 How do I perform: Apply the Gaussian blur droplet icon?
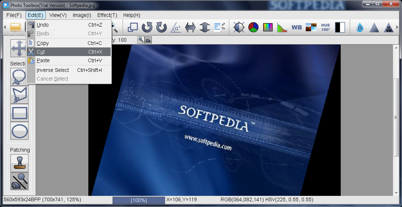point(360,27)
